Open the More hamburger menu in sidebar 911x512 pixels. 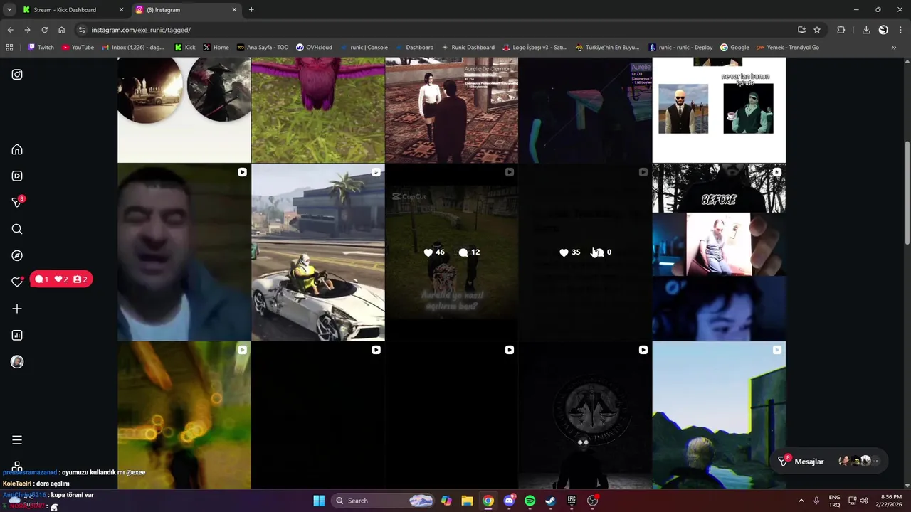point(17,440)
